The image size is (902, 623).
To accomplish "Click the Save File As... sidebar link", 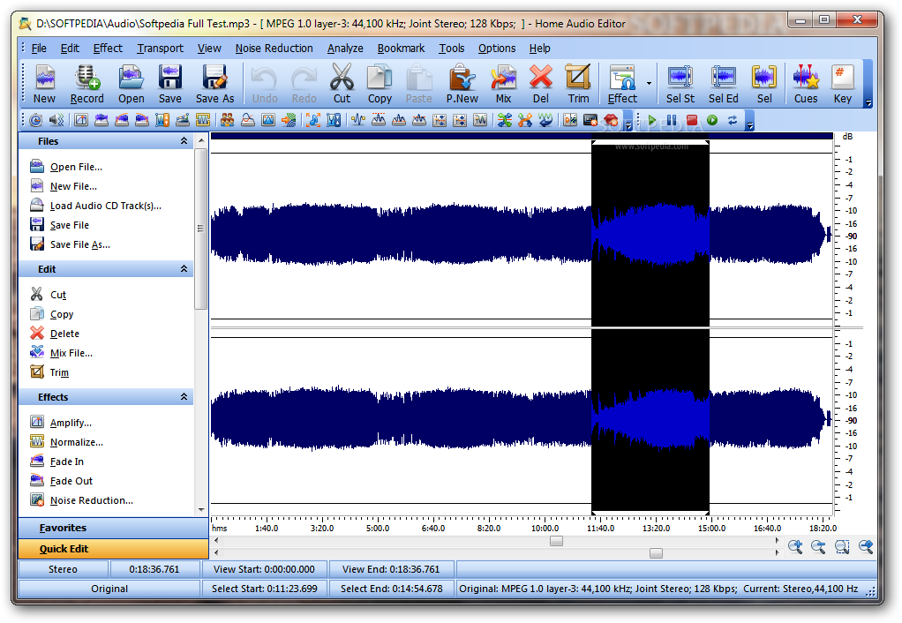I will (x=80, y=244).
